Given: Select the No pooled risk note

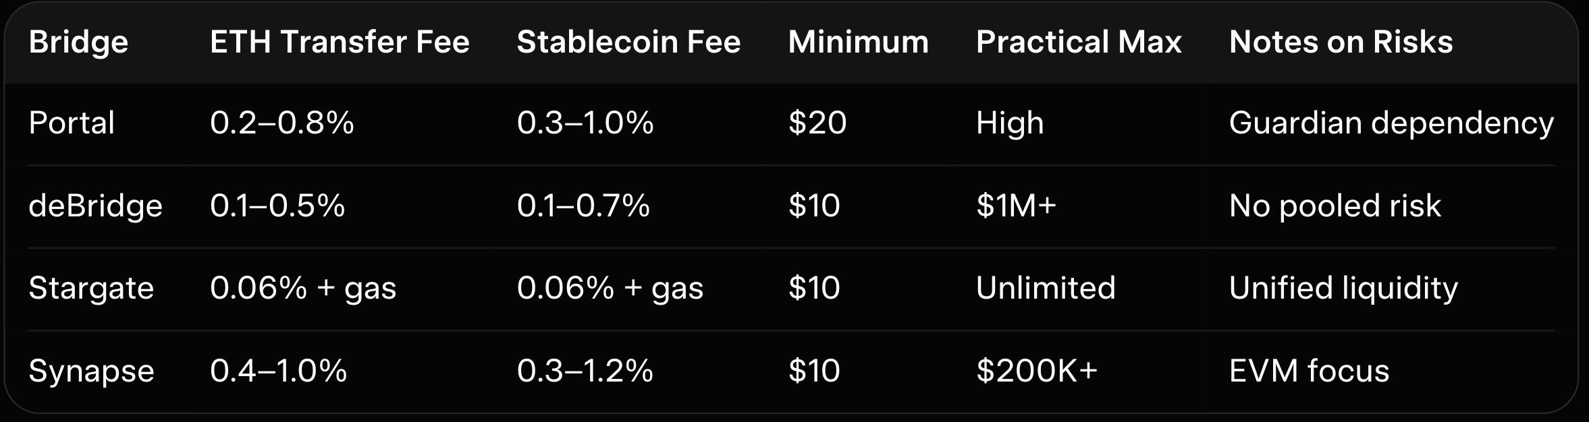Looking at the screenshot, I should click(x=1335, y=206).
